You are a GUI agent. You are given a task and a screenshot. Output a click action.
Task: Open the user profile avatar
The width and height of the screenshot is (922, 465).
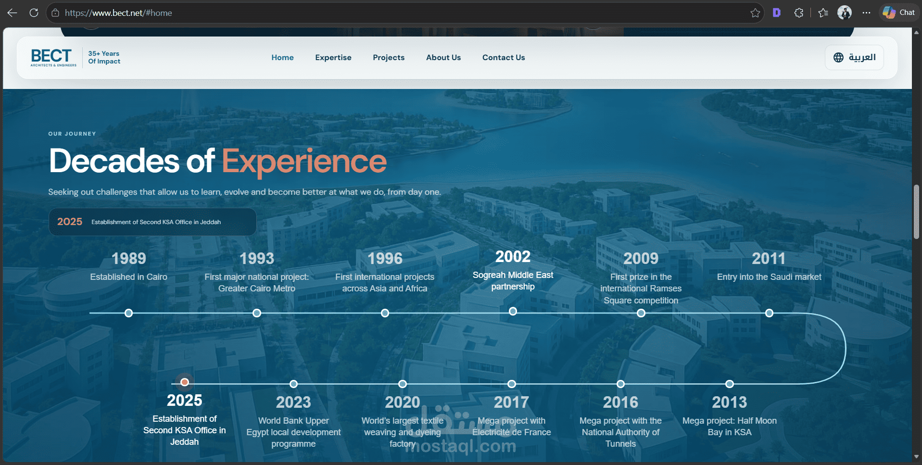coord(845,13)
